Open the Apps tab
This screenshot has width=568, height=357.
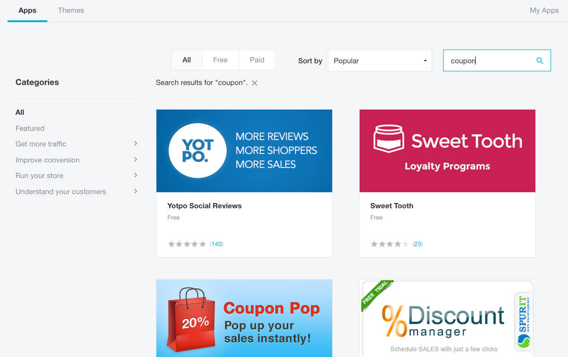point(27,10)
